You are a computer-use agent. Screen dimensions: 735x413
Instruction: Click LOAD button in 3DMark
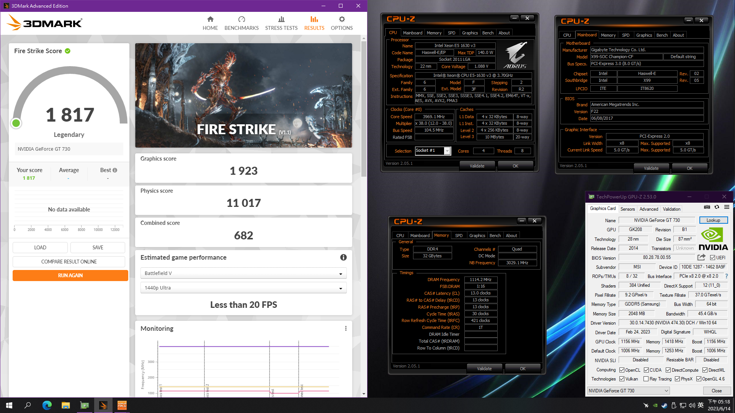[40, 247]
